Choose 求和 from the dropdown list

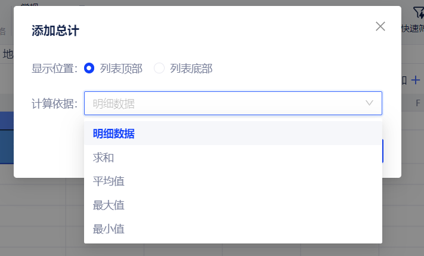tap(104, 158)
